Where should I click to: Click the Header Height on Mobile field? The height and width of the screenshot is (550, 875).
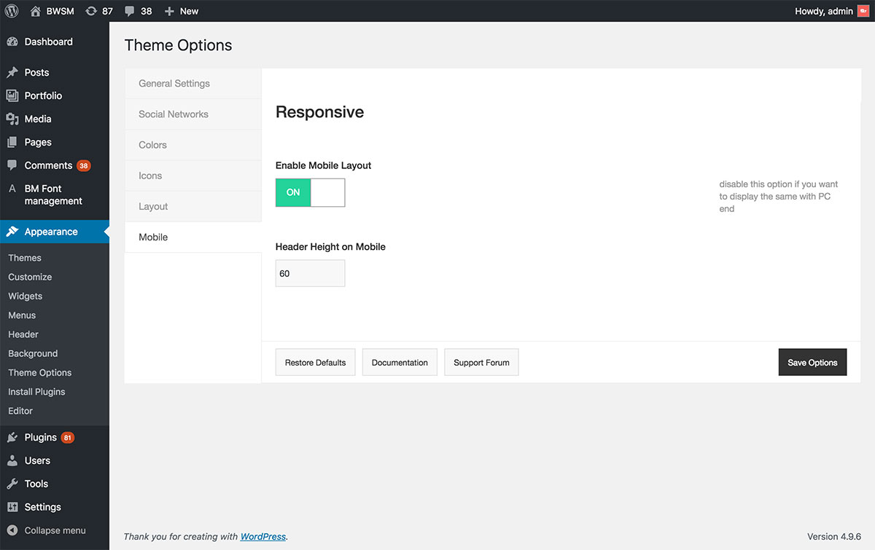point(310,273)
